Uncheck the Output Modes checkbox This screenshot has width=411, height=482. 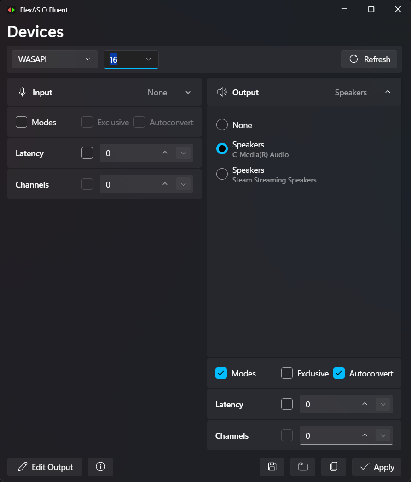pos(221,373)
